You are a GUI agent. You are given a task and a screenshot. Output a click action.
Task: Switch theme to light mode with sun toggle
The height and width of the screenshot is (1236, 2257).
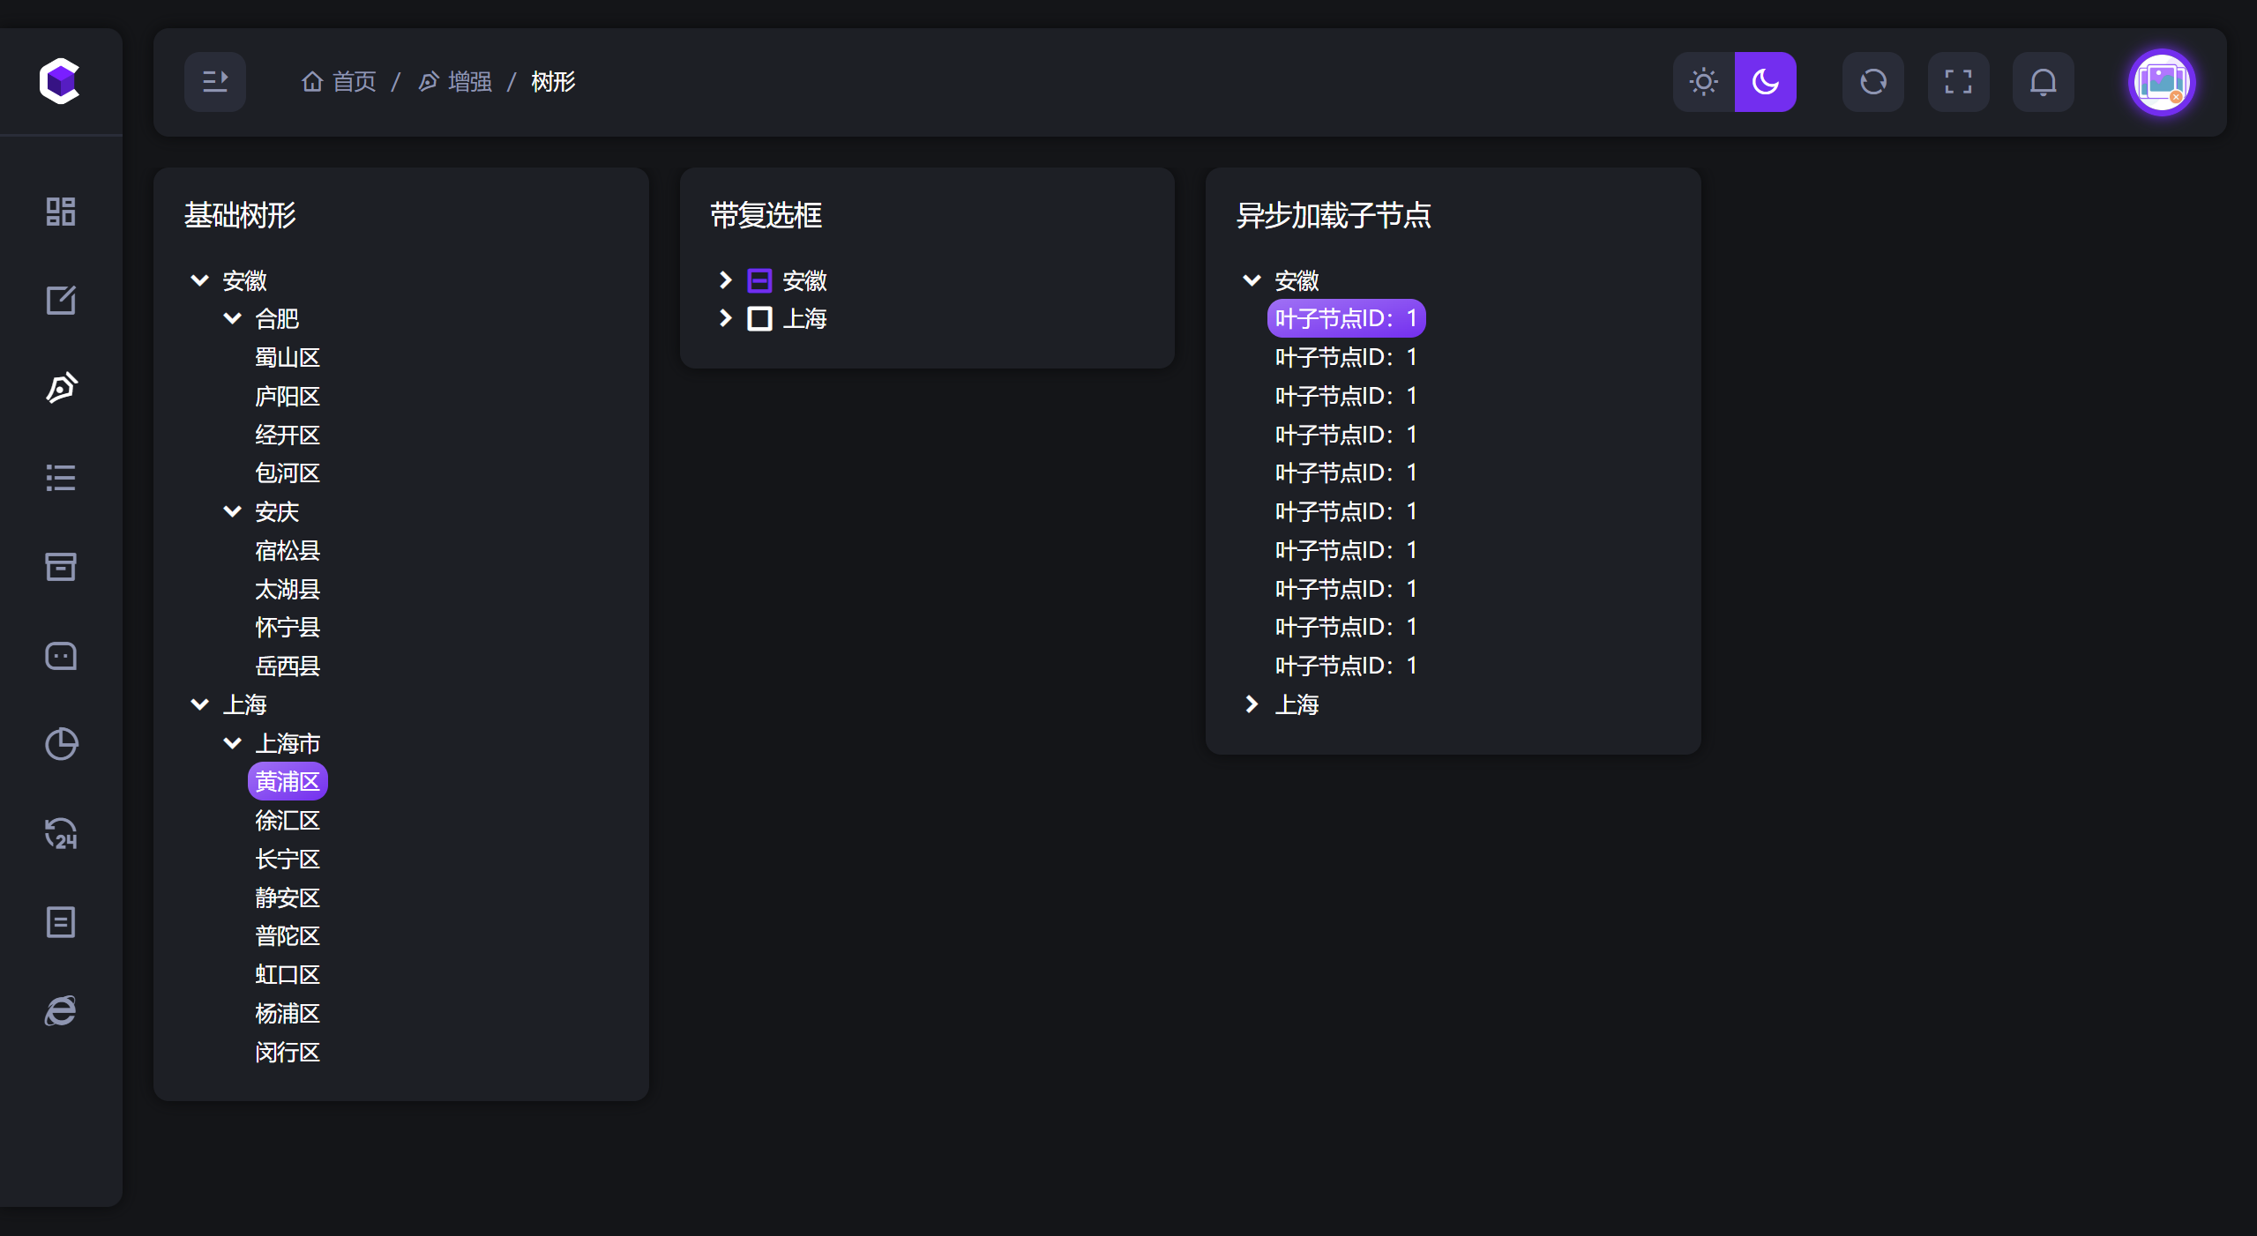point(1701,81)
